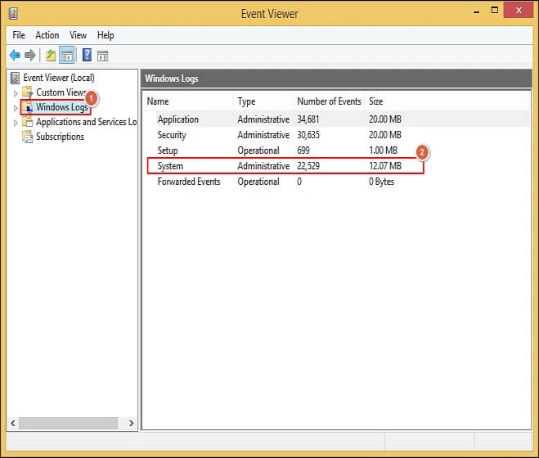Select the Forwarded Events log row
The width and height of the screenshot is (539, 458).
tap(337, 182)
